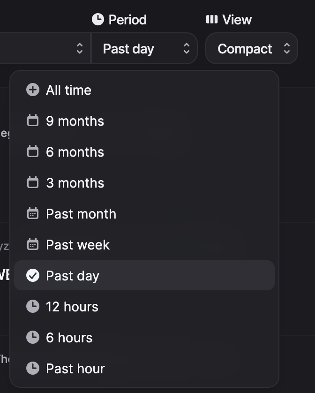Viewport: 315px width, 393px height.
Task: Click the calendar icon beside Past month
Action: (32, 214)
